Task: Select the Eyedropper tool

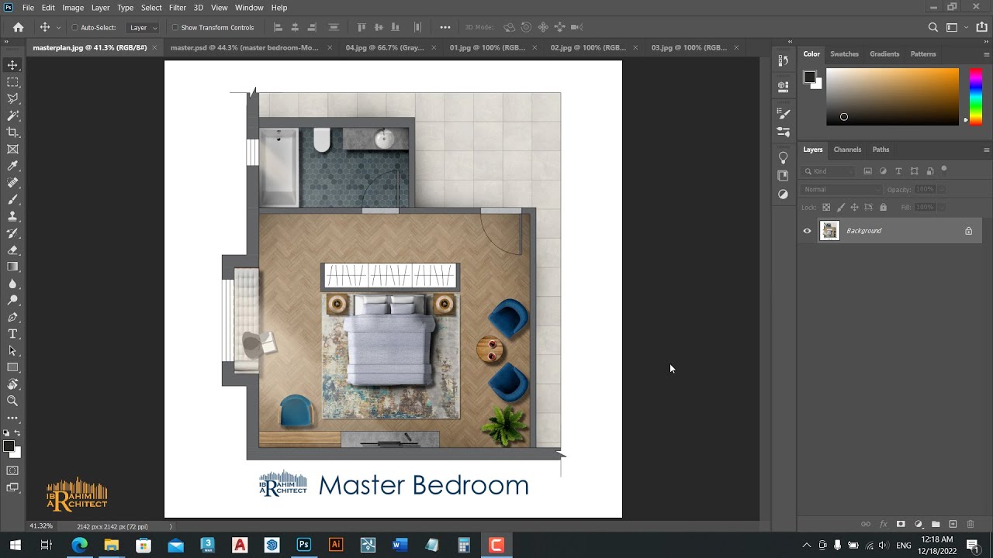Action: click(x=12, y=166)
